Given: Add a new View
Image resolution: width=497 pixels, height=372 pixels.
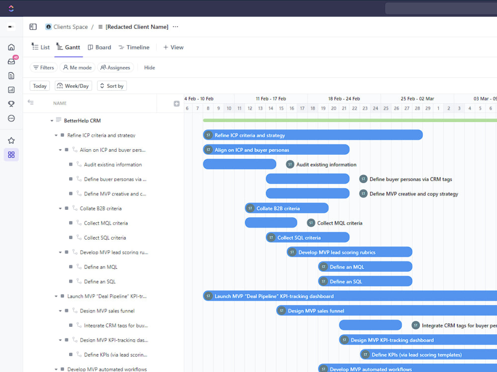Looking at the screenshot, I should (173, 47).
